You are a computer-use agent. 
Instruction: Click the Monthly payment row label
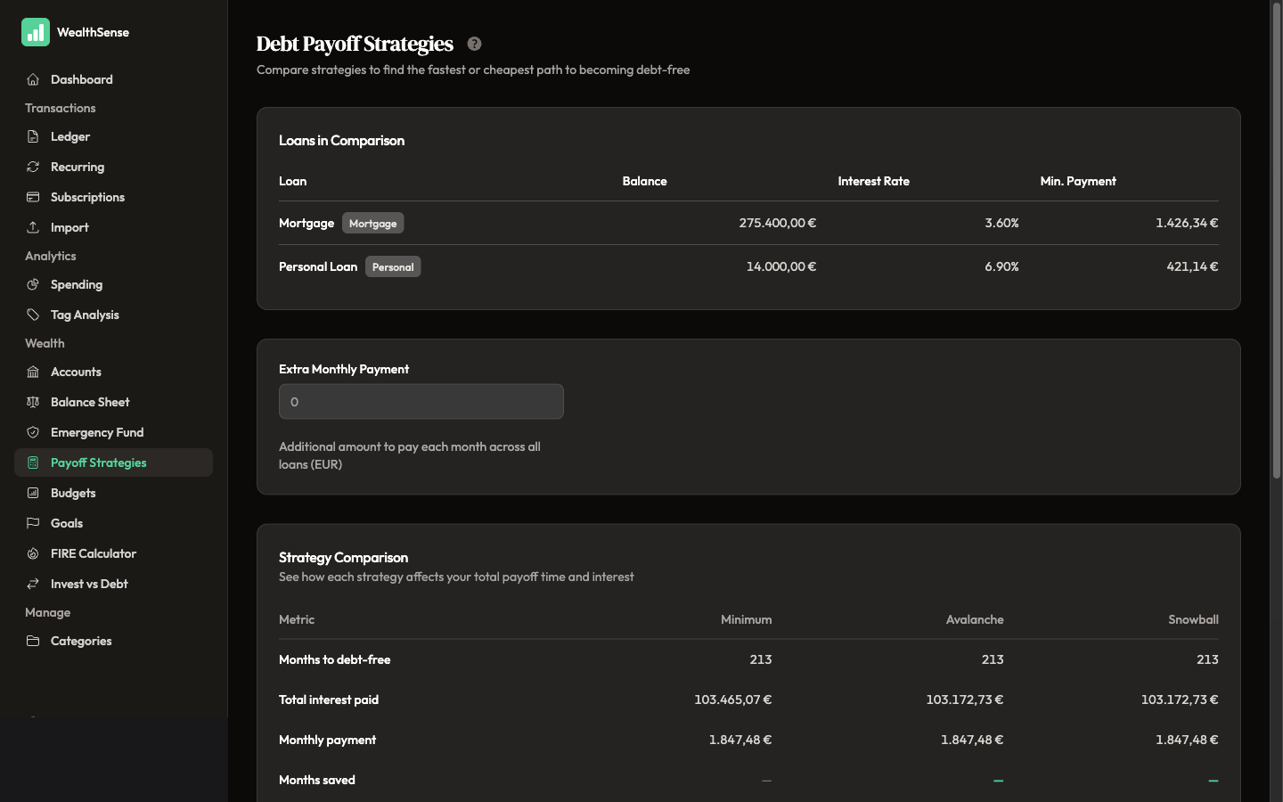click(327, 740)
